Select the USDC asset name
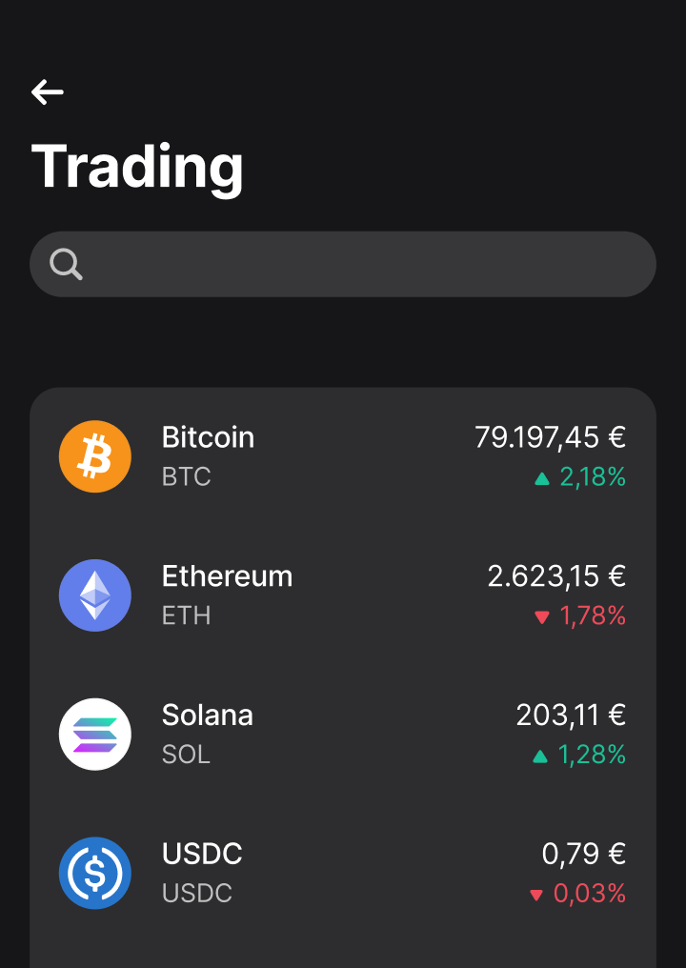The height and width of the screenshot is (968, 686). point(202,854)
